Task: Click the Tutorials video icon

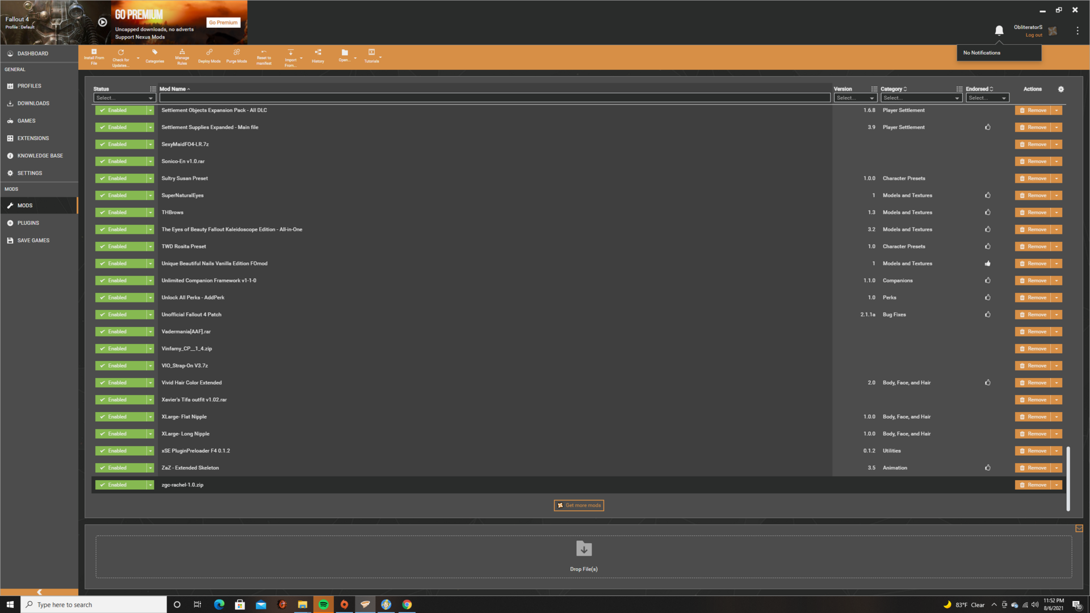Action: pyautogui.click(x=371, y=52)
